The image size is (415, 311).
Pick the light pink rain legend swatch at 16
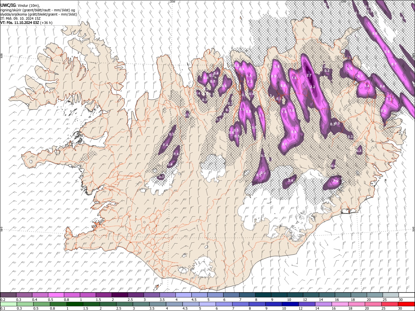point(340,304)
